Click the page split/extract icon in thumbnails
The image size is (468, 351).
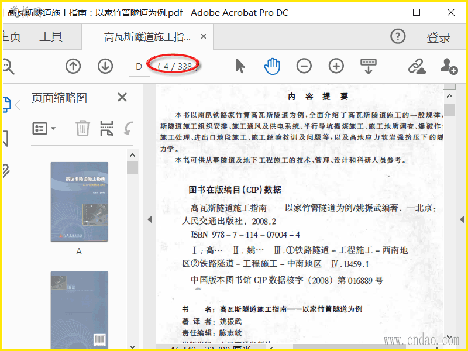click(106, 128)
